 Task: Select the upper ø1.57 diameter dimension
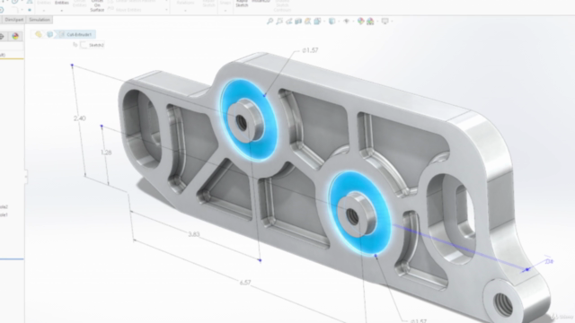pyautogui.click(x=310, y=50)
